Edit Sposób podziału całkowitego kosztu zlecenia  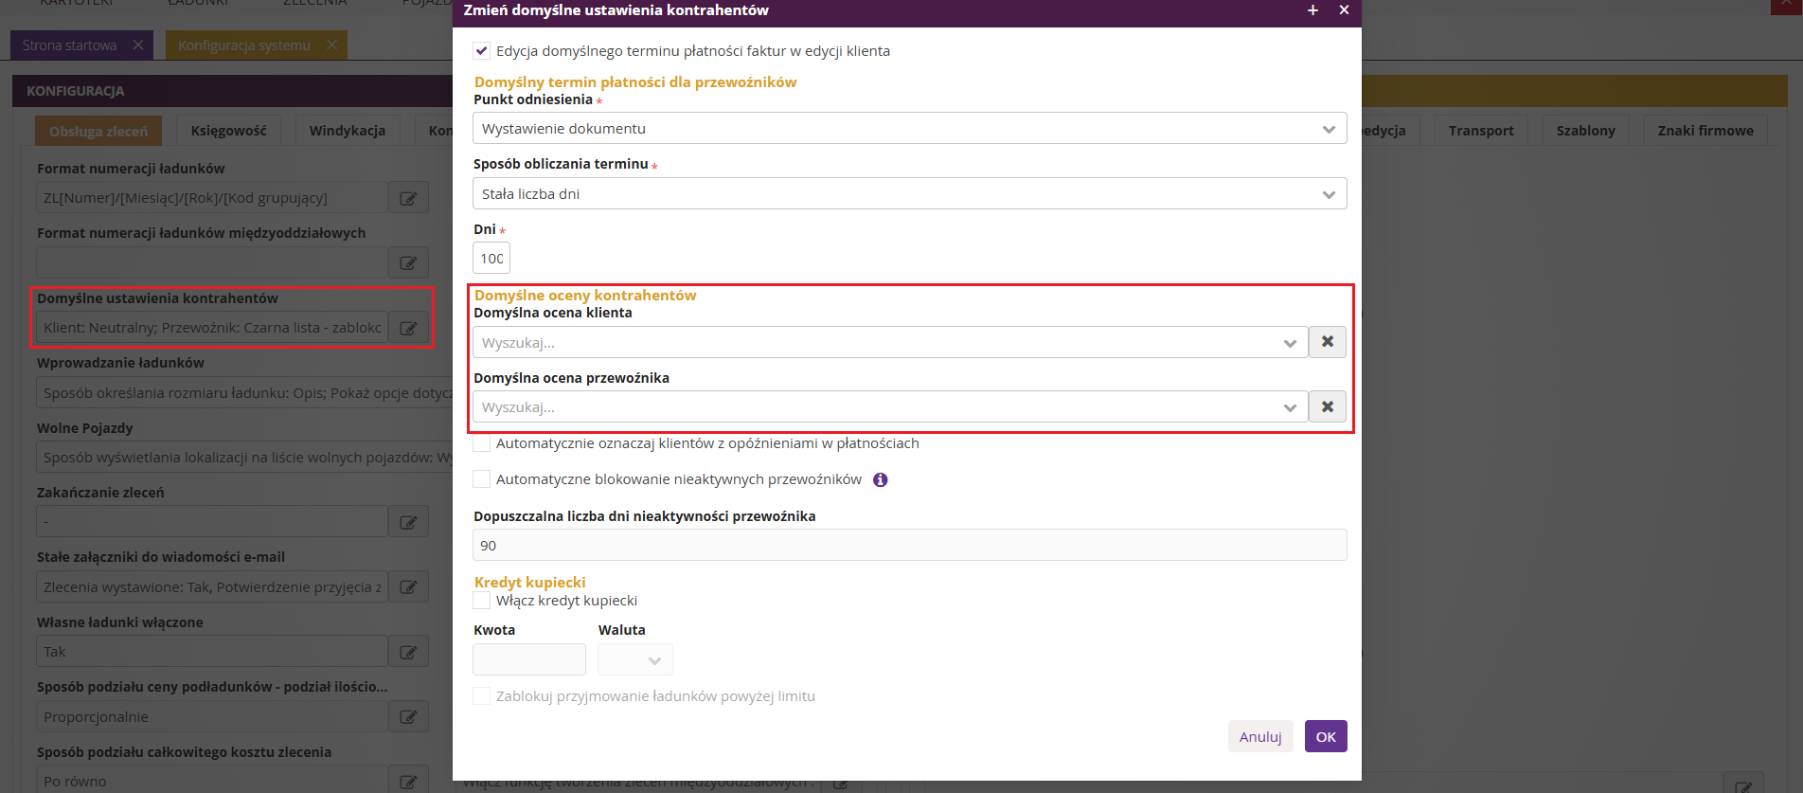tap(408, 781)
